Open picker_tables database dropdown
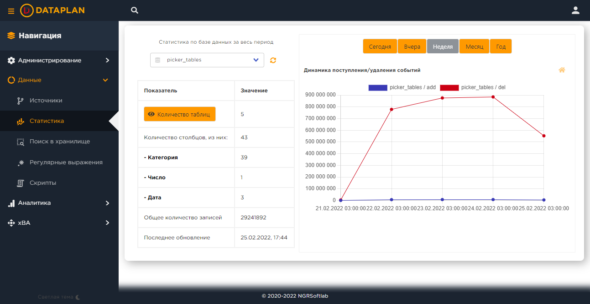 (x=207, y=60)
